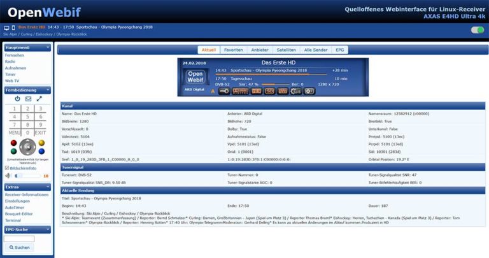Collapse the Fernbedienung section
Image resolution: width=489 pixels, height=258 pixels.
pyautogui.click(x=48, y=90)
